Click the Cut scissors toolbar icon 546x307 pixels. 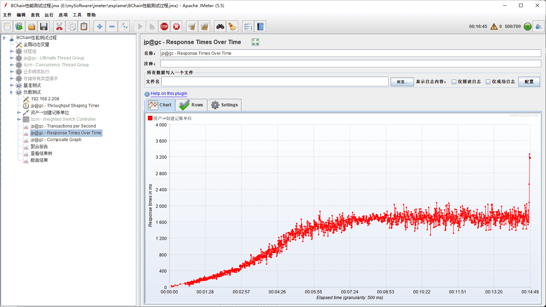pyautogui.click(x=59, y=27)
